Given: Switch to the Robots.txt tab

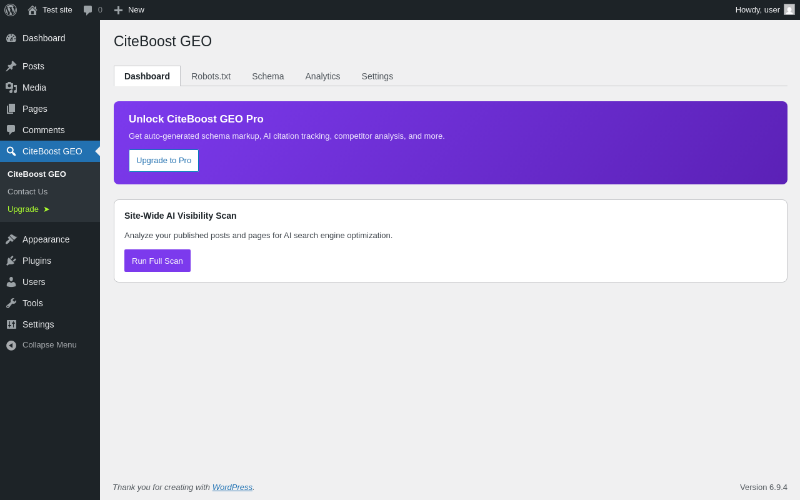Looking at the screenshot, I should pos(211,76).
